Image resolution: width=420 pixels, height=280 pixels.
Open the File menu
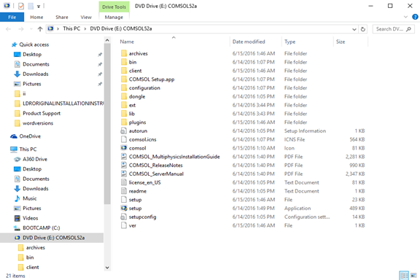coord(12,17)
